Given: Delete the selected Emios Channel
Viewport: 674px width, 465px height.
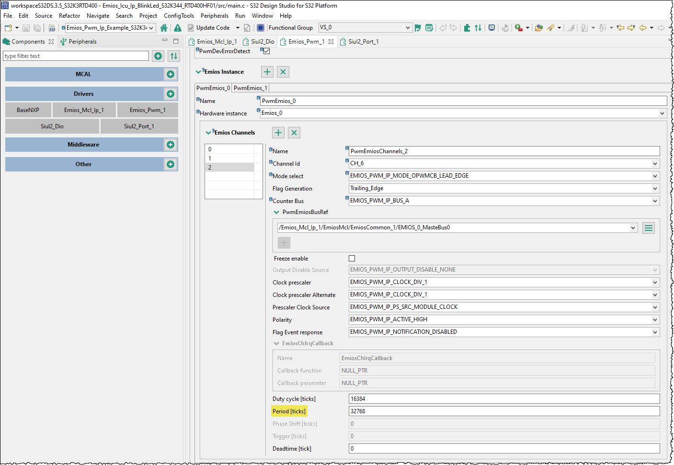Looking at the screenshot, I should click(294, 133).
